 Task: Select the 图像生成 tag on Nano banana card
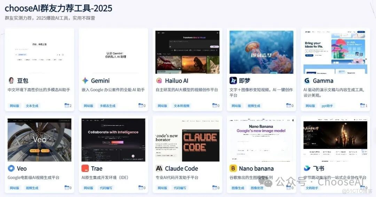coord(238,188)
